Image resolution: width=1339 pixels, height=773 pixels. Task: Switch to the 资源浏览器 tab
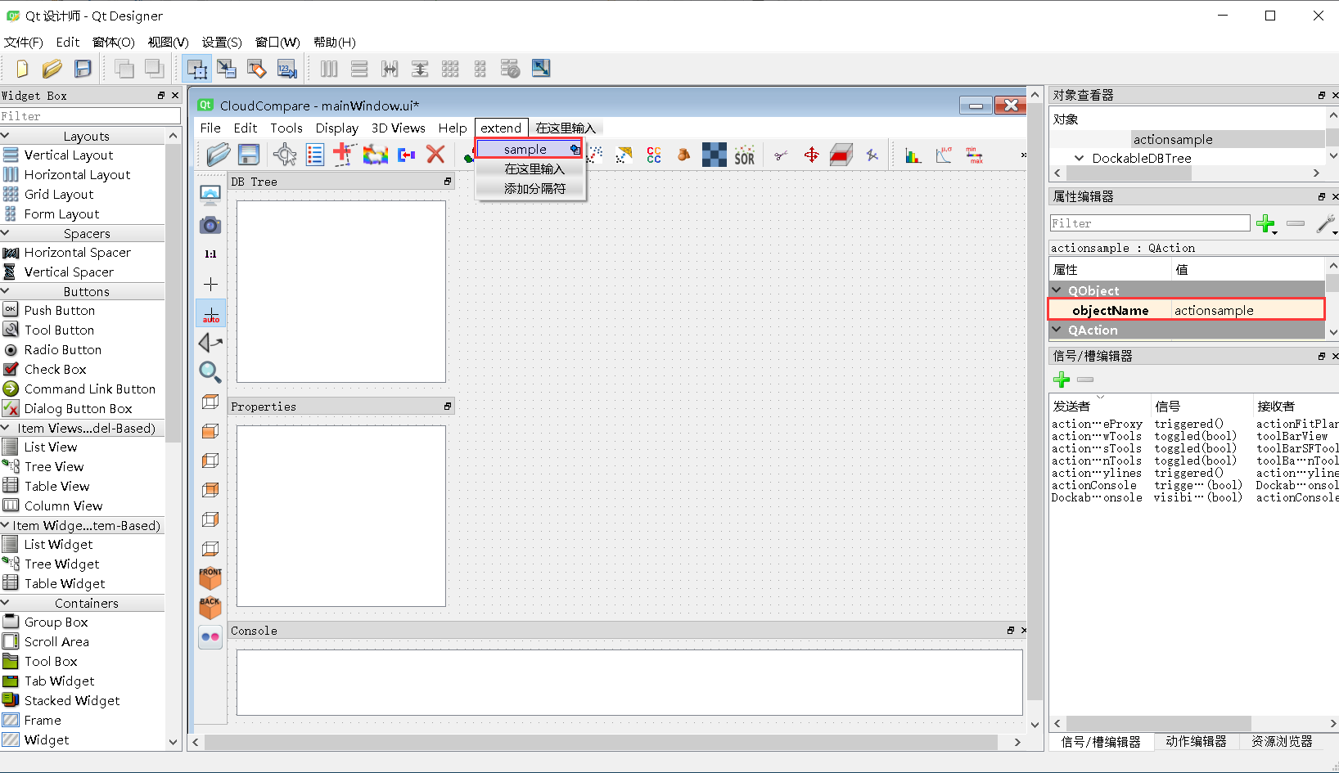coord(1282,741)
